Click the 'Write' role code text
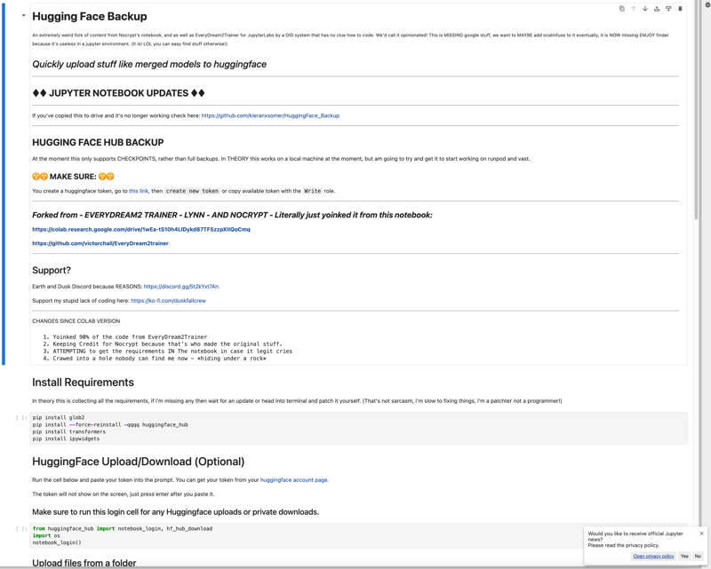The image size is (711, 569). [x=313, y=191]
